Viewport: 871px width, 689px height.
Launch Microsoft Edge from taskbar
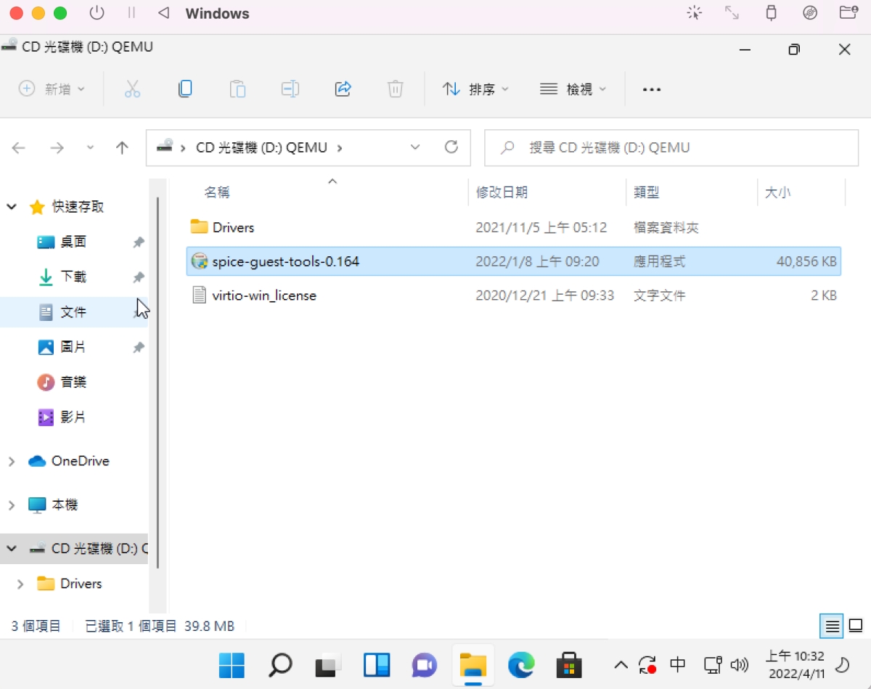point(521,665)
